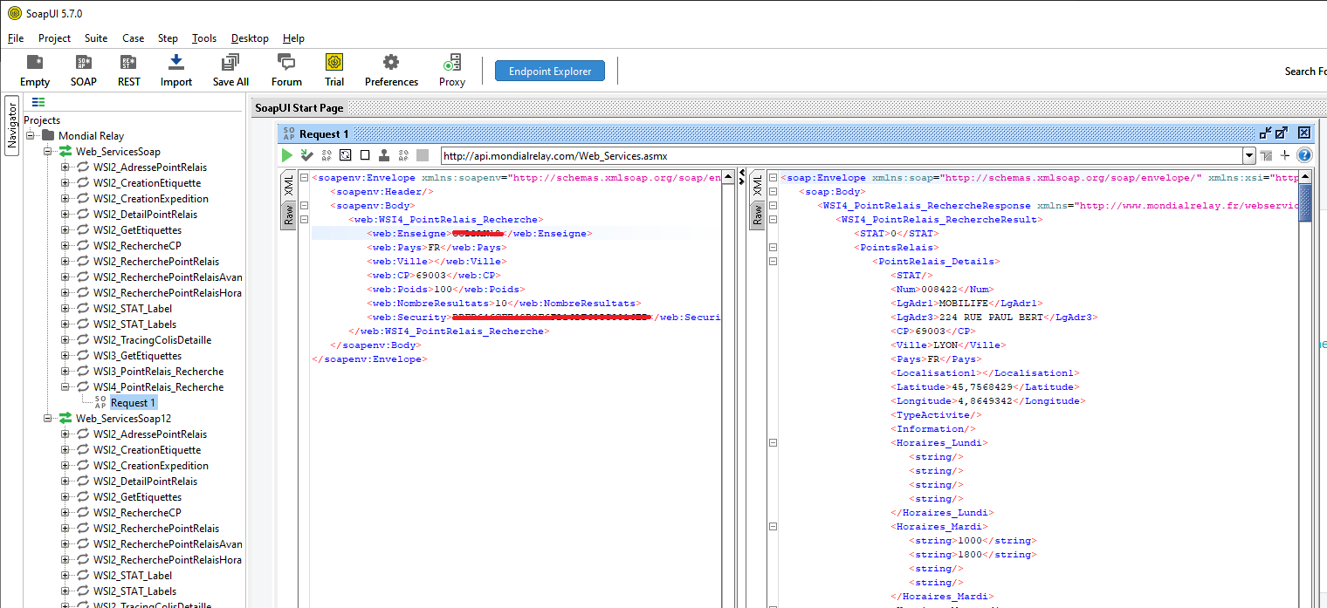Click the plus icon beside endpoint field
This screenshot has width=1327, height=608.
pos(1285,155)
